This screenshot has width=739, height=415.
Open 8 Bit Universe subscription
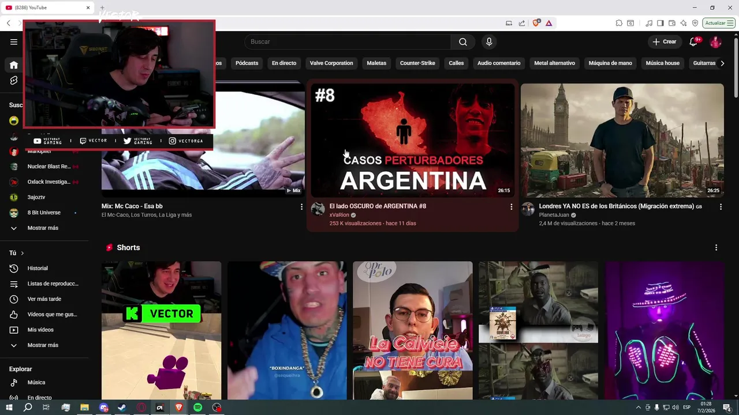tap(44, 213)
